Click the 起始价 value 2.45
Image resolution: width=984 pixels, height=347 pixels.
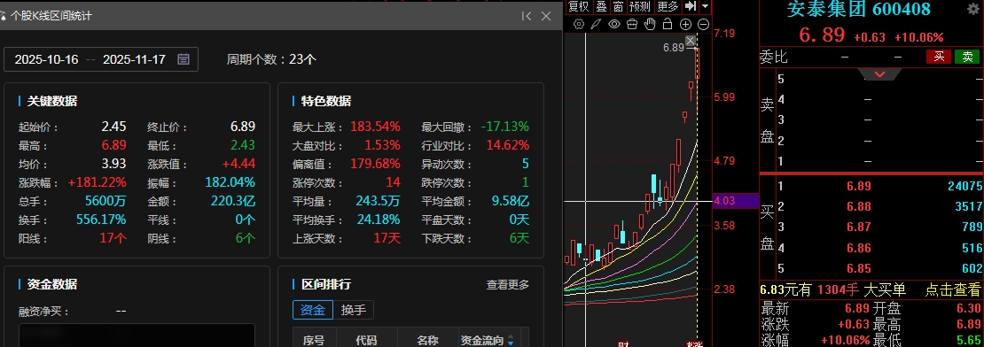[x=114, y=127]
